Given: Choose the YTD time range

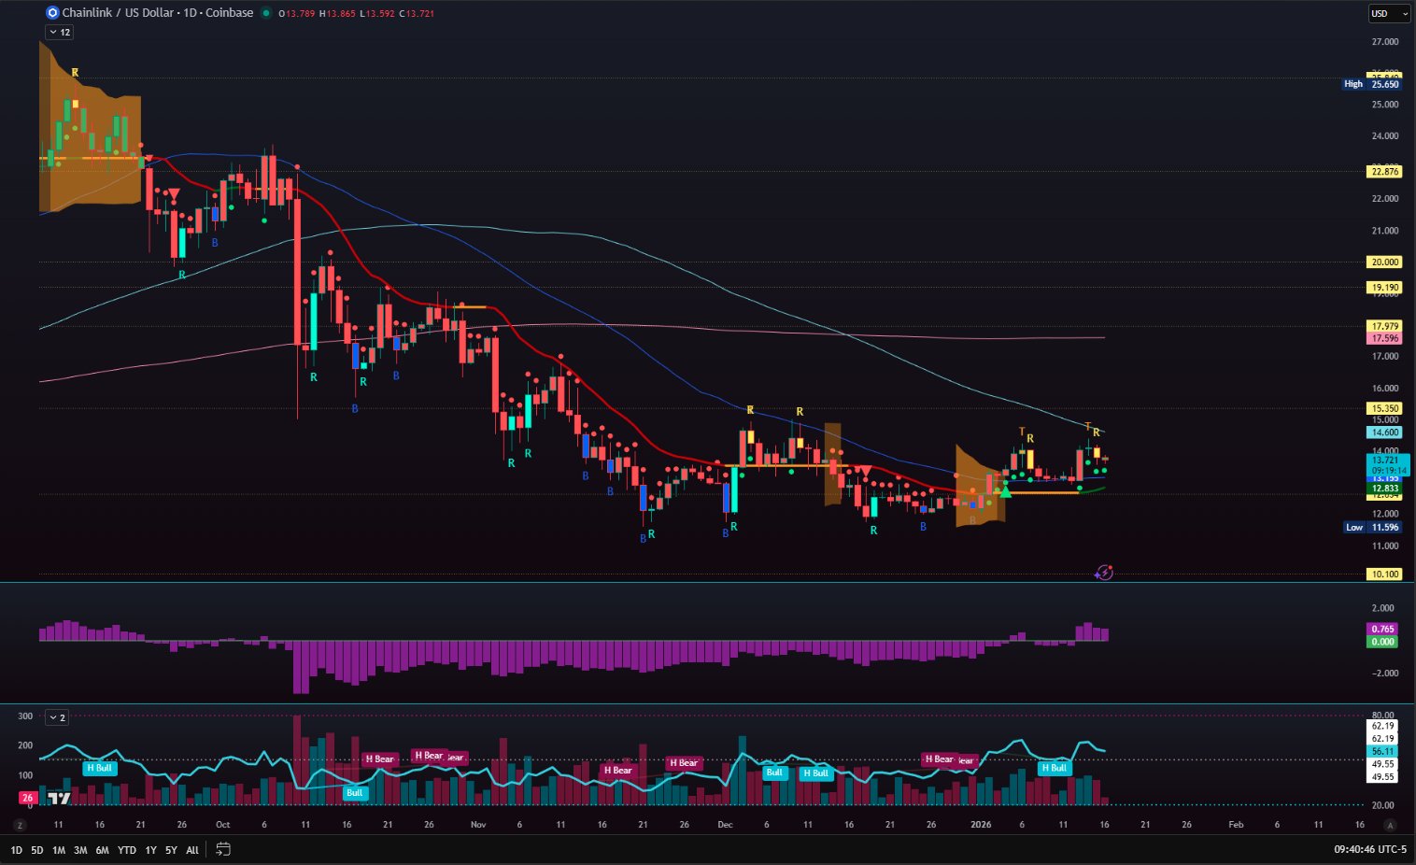Looking at the screenshot, I should tap(127, 850).
